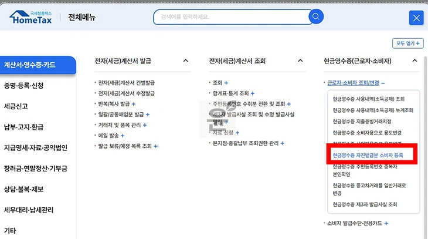
Task: Expand 조회 plus icon
Action: coord(226,83)
